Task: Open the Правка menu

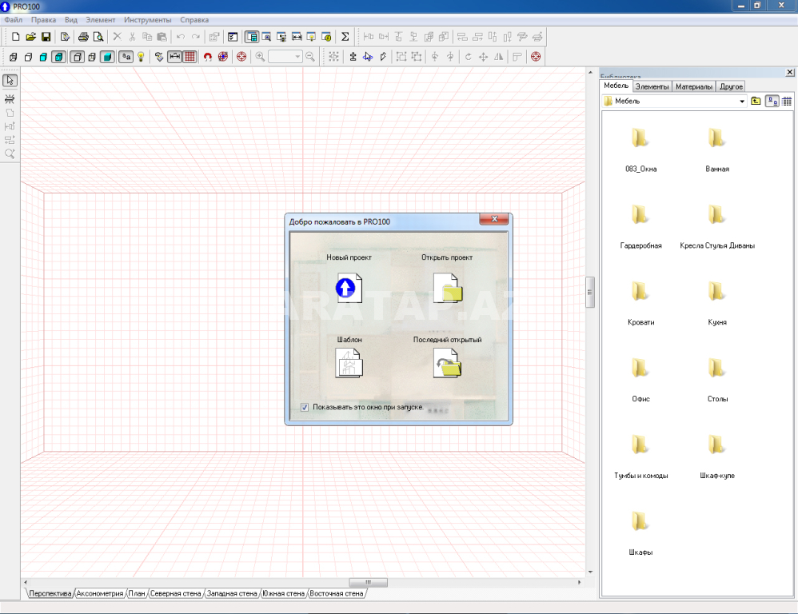Action: (43, 20)
